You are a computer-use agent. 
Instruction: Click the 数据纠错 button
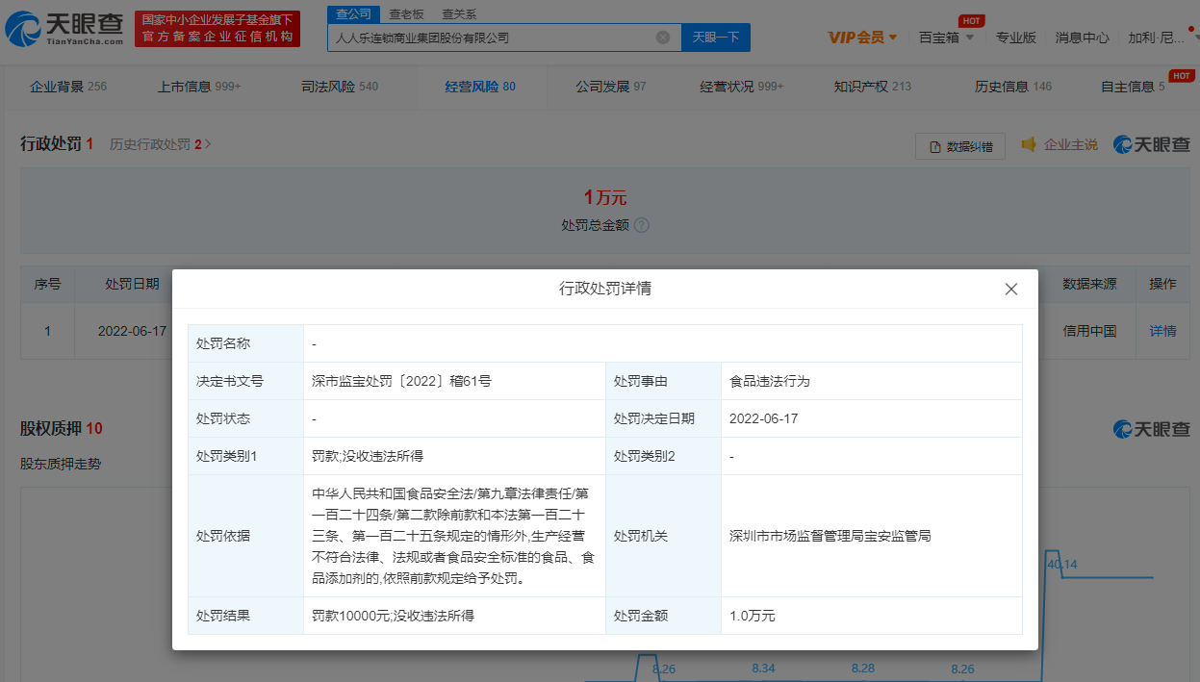959,146
